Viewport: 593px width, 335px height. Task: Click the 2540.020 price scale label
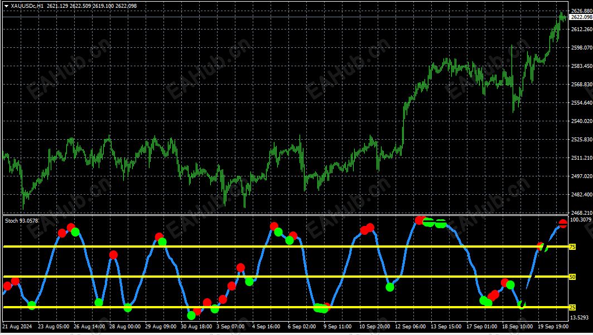tap(582, 121)
